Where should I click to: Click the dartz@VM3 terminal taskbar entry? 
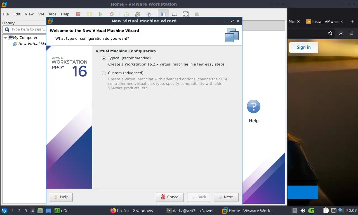tap(192, 211)
